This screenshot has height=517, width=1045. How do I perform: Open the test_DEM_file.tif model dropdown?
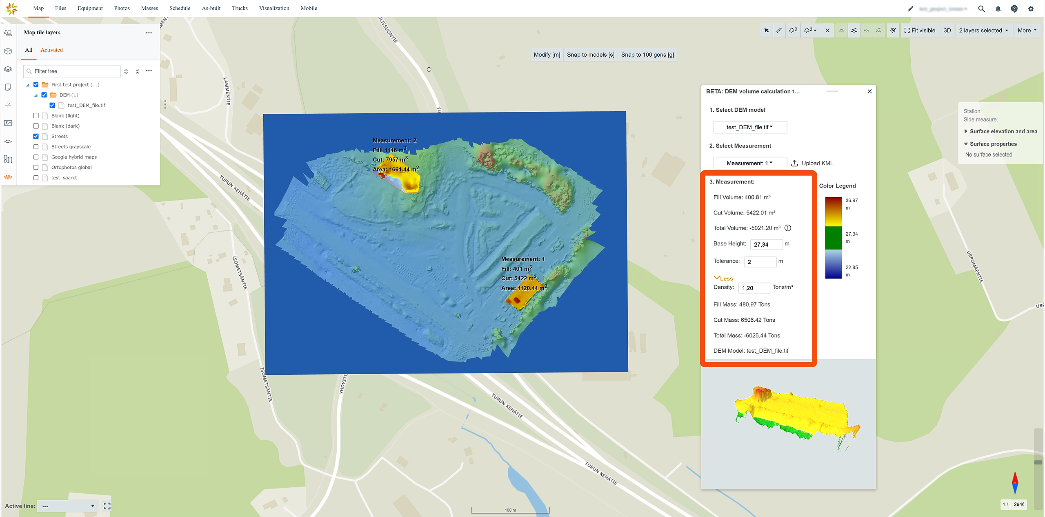pyautogui.click(x=750, y=127)
